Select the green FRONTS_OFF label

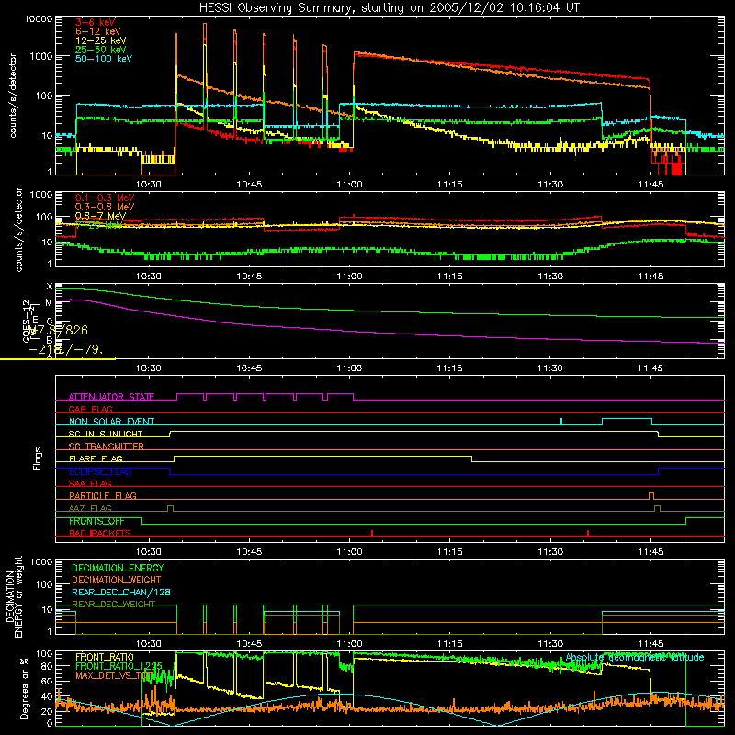[96, 521]
